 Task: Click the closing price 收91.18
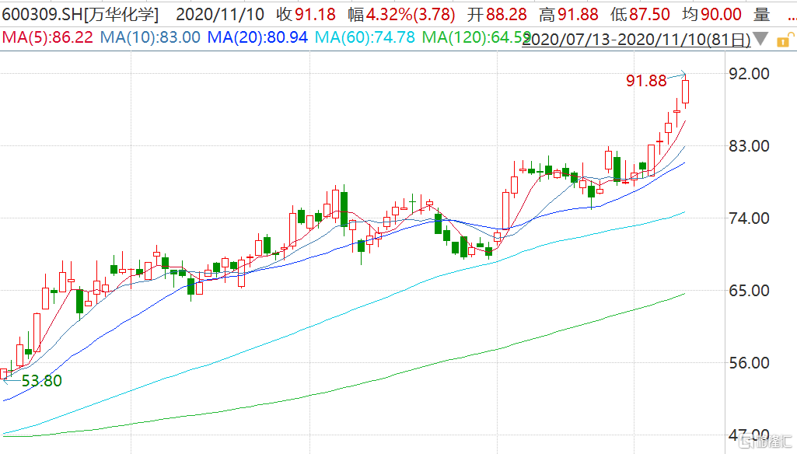coord(306,14)
